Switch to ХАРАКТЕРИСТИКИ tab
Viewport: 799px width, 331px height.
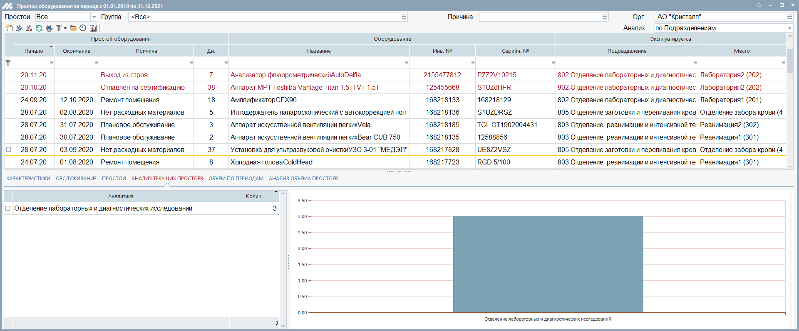click(x=28, y=179)
